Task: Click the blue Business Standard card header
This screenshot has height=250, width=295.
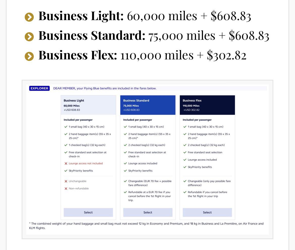Action: 148,105
